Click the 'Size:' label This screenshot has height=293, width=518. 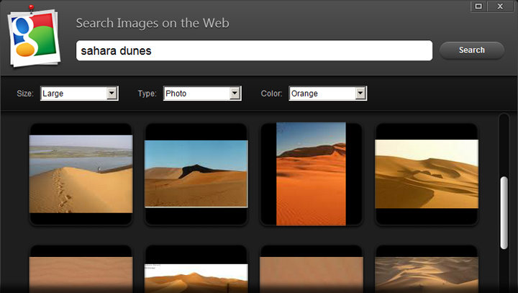click(x=25, y=94)
